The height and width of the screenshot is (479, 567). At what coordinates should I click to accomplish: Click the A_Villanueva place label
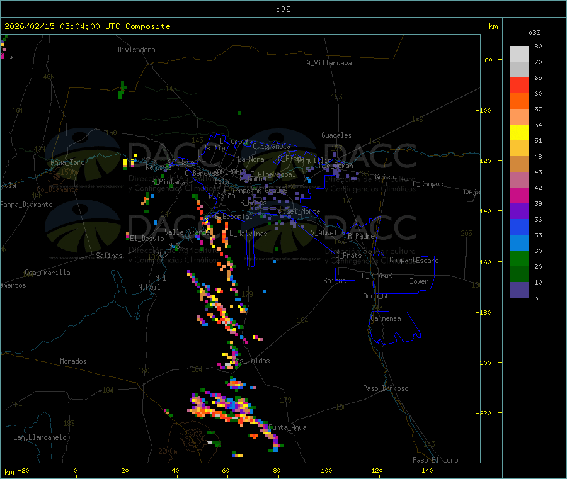pyautogui.click(x=329, y=63)
